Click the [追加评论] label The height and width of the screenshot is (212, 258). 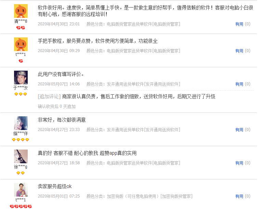pyautogui.click(x=49, y=97)
